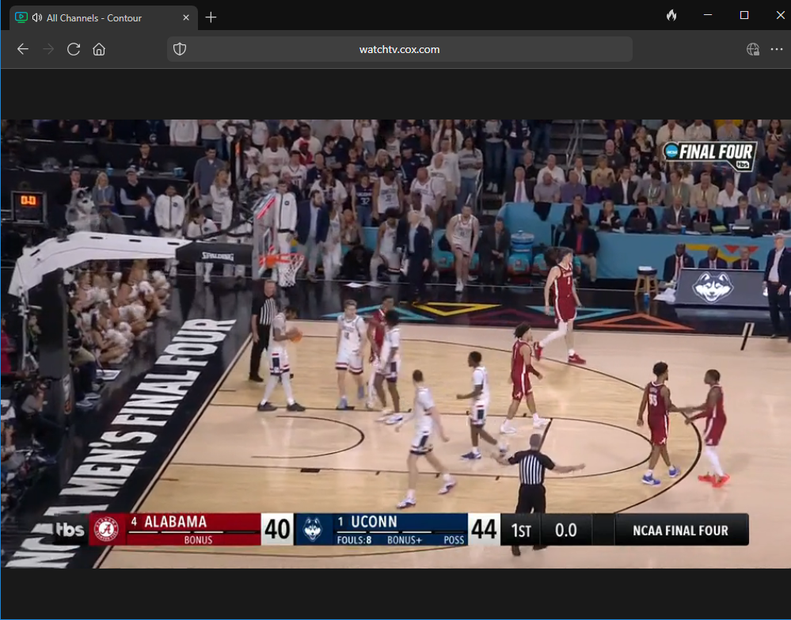Click the 0.0 game clock in scorebar
Image resolution: width=791 pixels, height=620 pixels.
point(565,530)
